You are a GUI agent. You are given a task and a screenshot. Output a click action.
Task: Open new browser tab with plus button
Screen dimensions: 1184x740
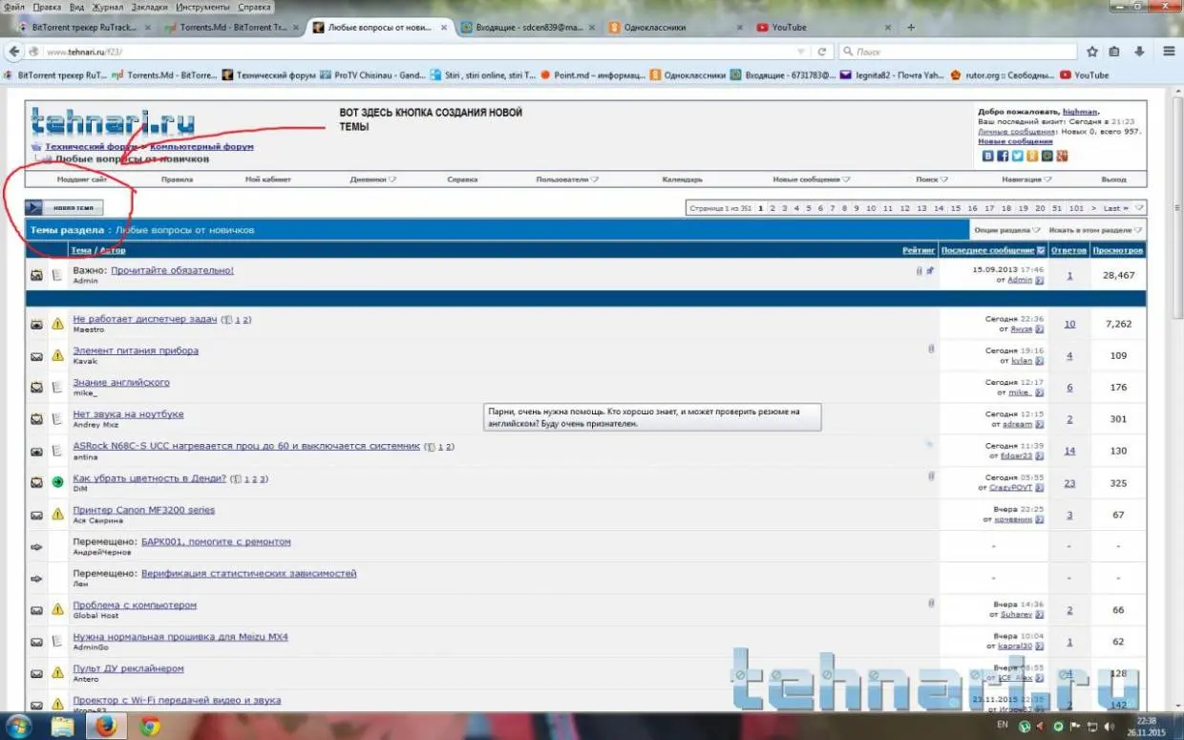point(911,28)
